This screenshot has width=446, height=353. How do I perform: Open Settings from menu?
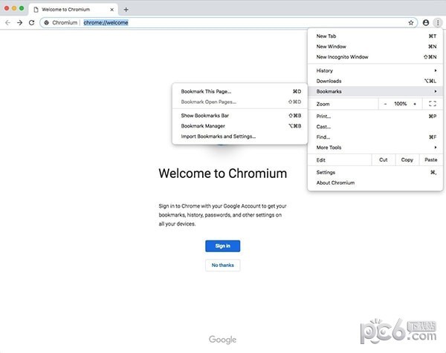click(x=375, y=173)
